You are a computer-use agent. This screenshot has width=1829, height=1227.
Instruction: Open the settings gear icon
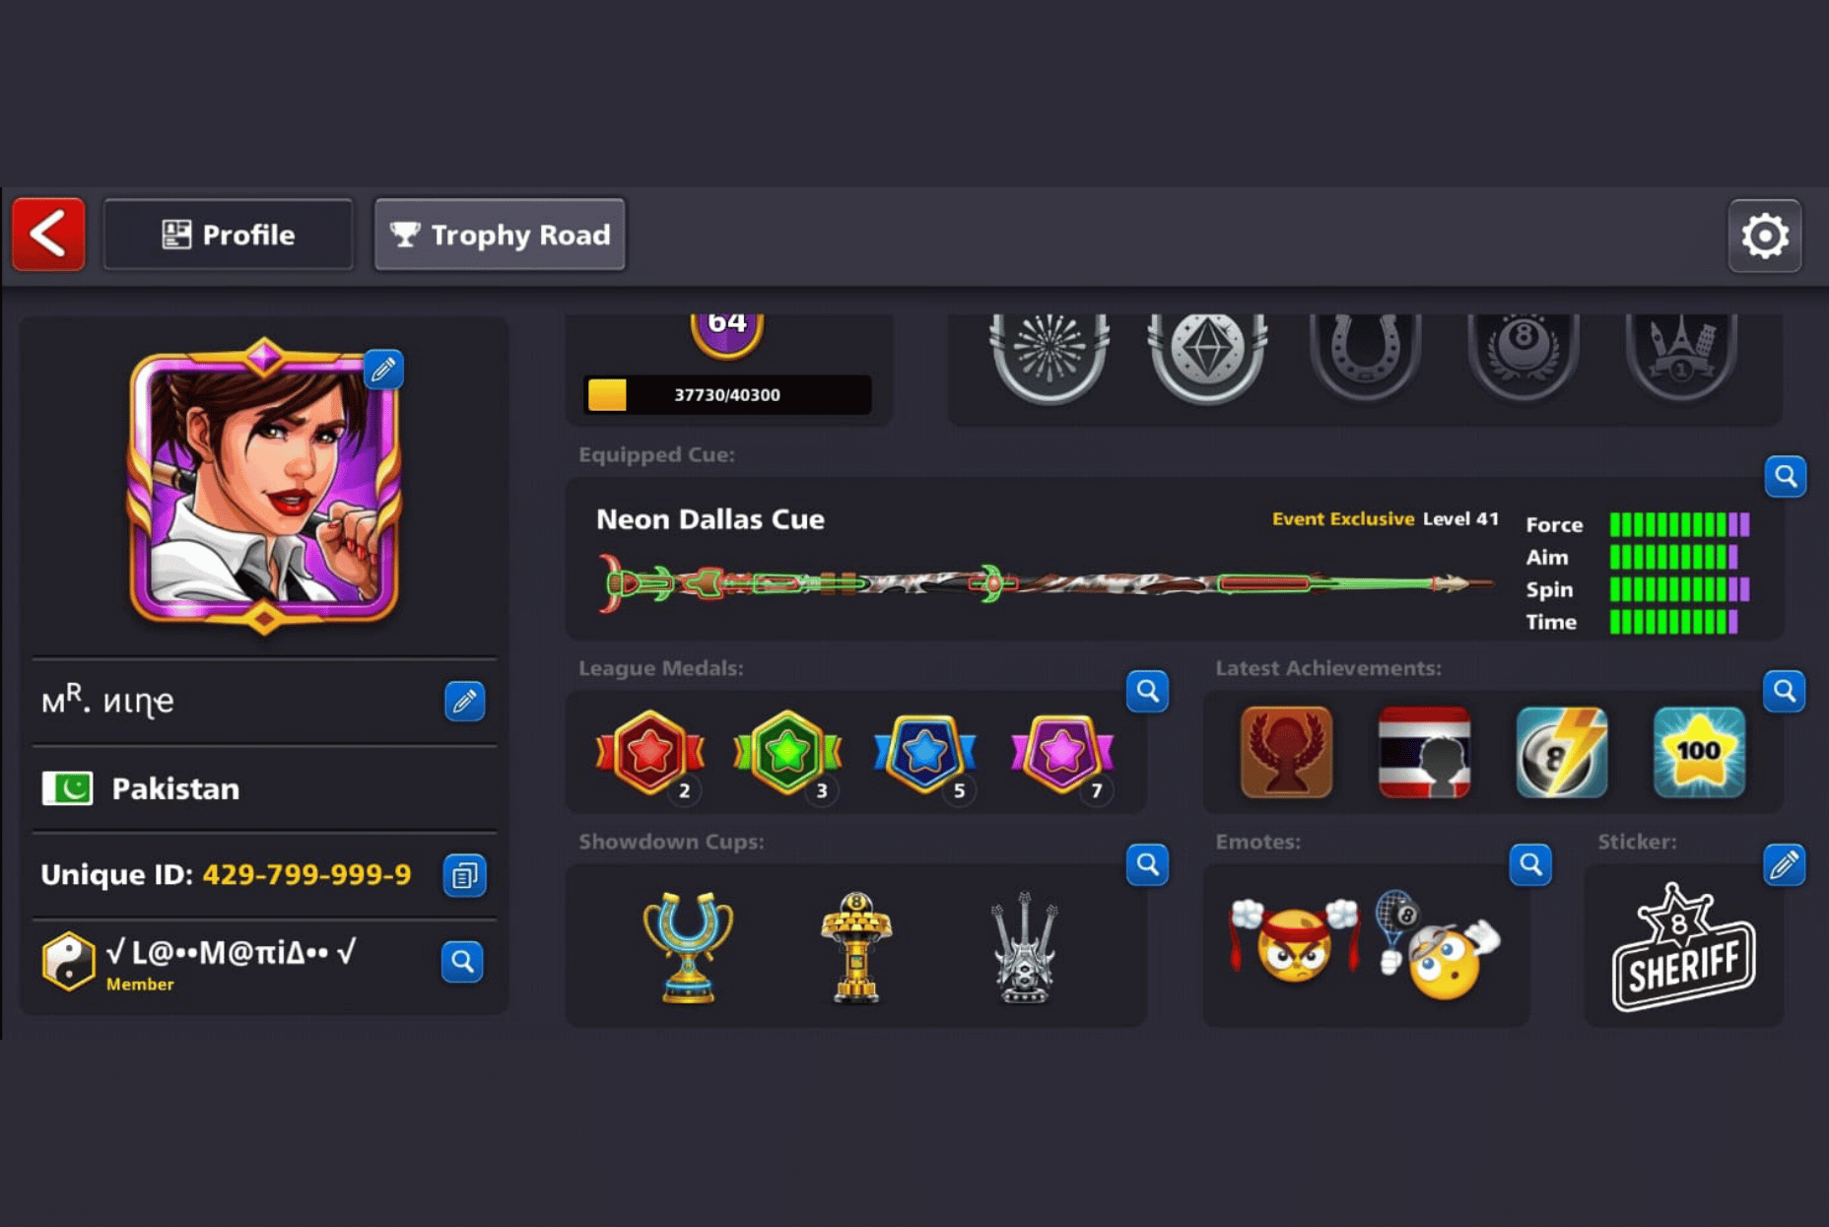1764,236
